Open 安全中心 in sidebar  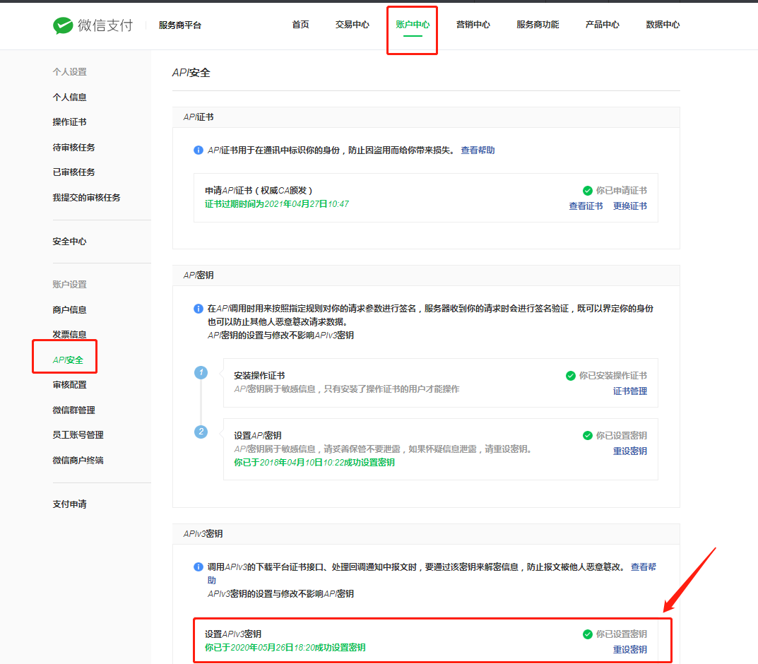tap(70, 241)
